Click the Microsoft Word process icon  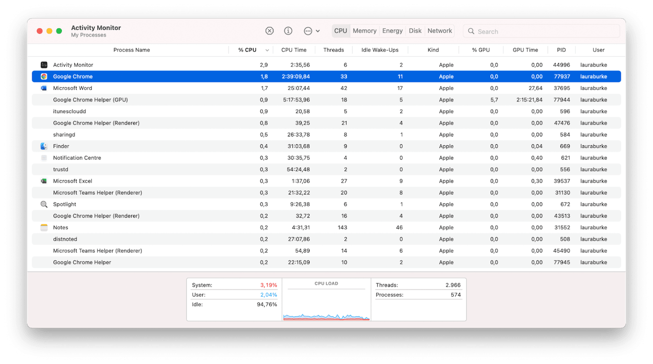pos(44,88)
